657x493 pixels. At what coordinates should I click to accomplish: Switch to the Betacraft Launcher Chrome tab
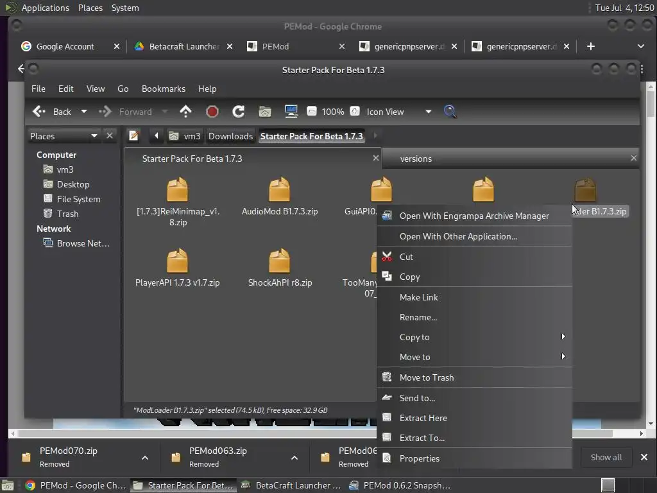coord(183,46)
